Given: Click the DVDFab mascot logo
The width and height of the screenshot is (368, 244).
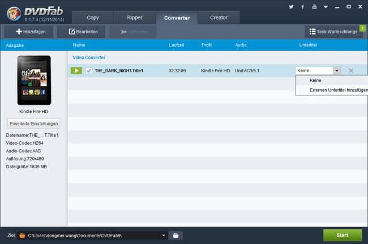Looking at the screenshot, I should click(14, 14).
